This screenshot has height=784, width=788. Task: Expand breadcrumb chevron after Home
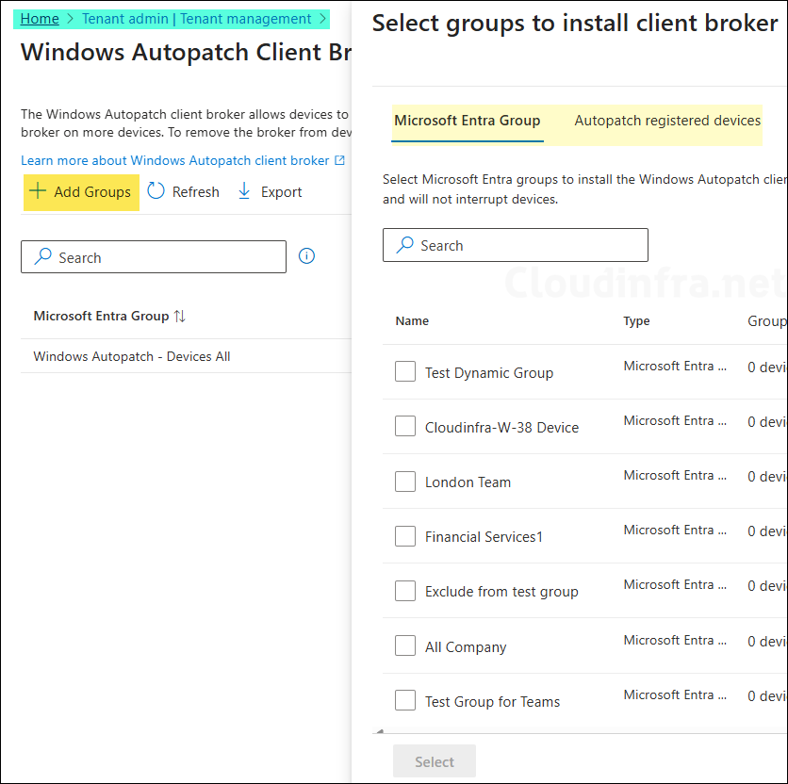point(71,19)
